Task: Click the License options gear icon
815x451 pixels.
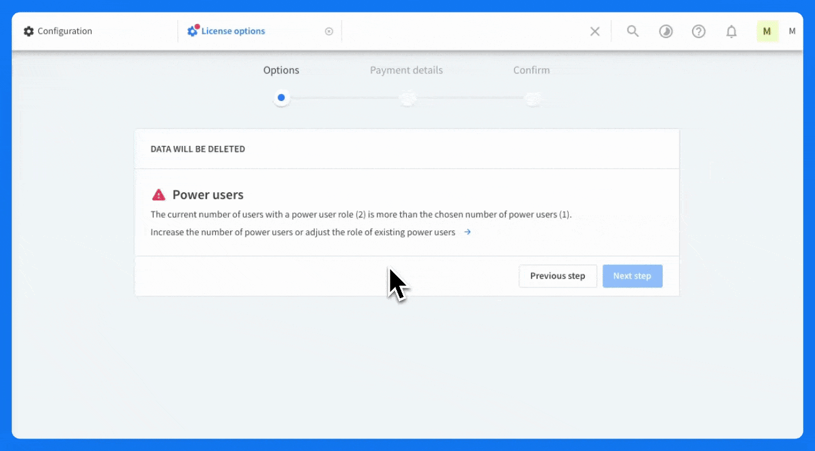Action: tap(193, 31)
